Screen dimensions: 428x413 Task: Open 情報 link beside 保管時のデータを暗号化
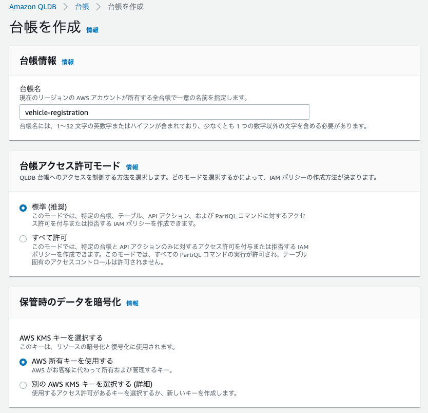coord(132,303)
